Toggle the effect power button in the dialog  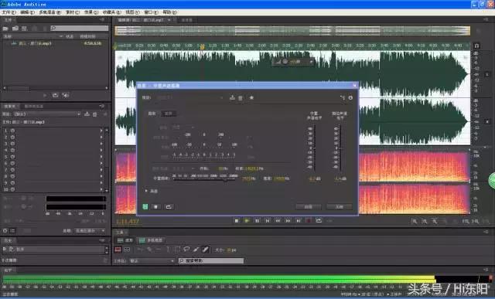coord(145,207)
